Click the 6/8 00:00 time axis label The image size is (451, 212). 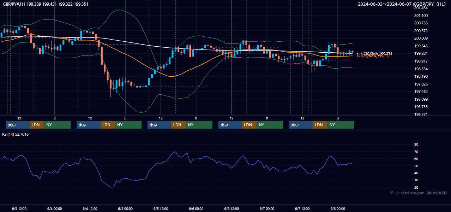pyautogui.click(x=337, y=208)
